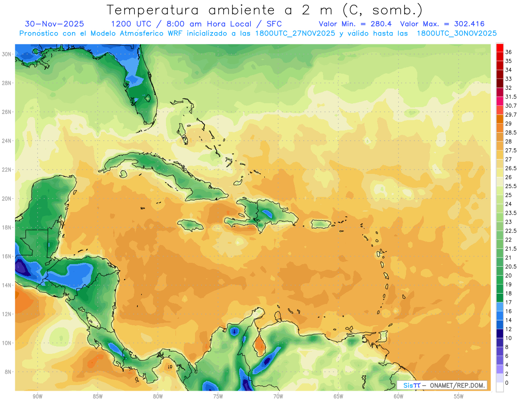Screen dimensions: 520x402
Task: Click the '60W' longitude axis label
Action: click(399, 396)
